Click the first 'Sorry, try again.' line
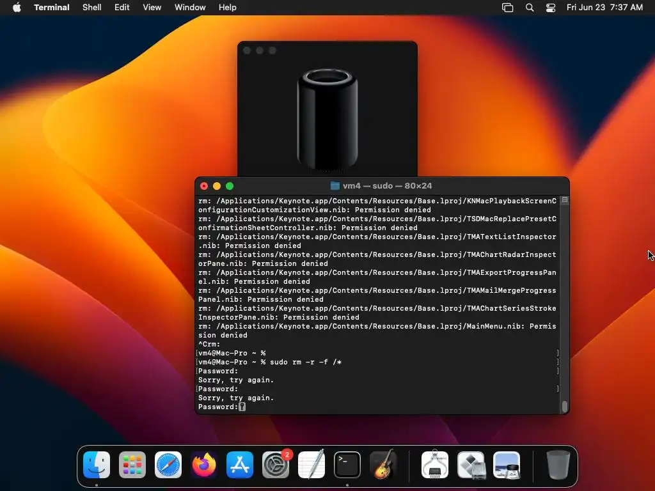Viewport: 655px width, 491px height. click(x=236, y=380)
